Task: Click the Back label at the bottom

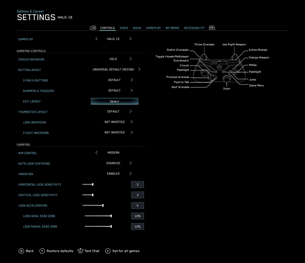Action: pos(30,251)
